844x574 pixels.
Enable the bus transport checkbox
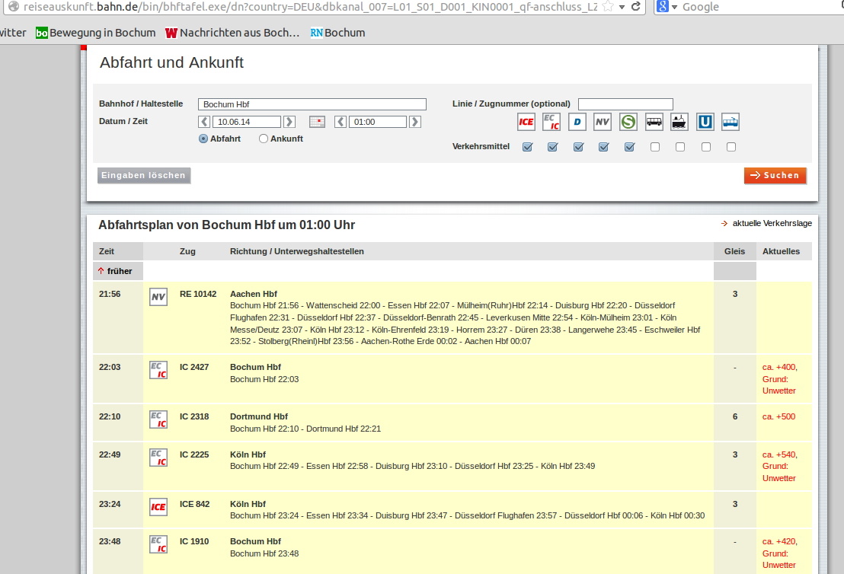pos(655,147)
